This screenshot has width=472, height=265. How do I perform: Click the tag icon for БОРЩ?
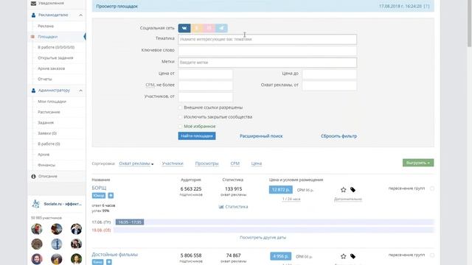point(353,190)
